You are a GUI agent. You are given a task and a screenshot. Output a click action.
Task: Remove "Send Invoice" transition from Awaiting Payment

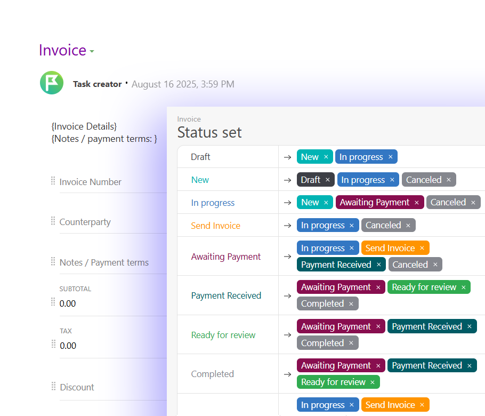tap(422, 247)
